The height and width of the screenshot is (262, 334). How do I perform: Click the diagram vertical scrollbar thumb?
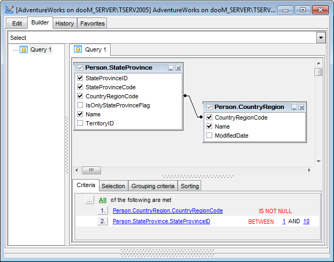tap(318, 72)
